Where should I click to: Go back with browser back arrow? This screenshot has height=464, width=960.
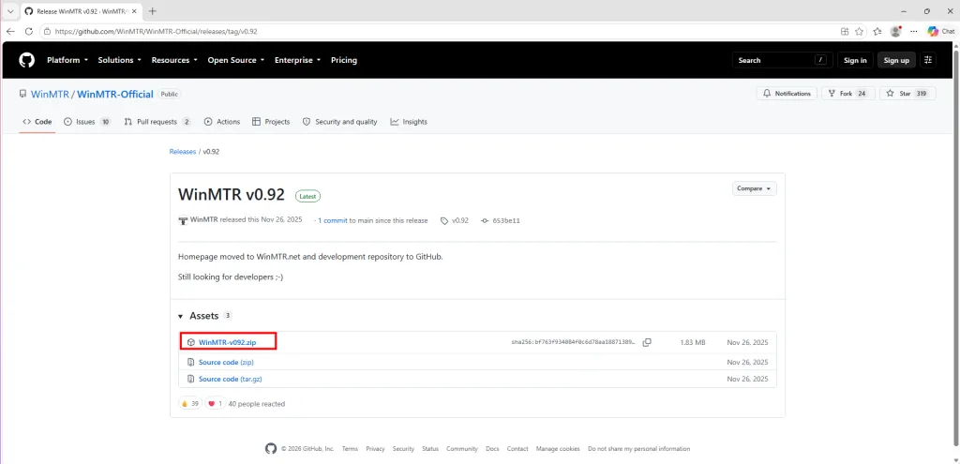pos(10,31)
